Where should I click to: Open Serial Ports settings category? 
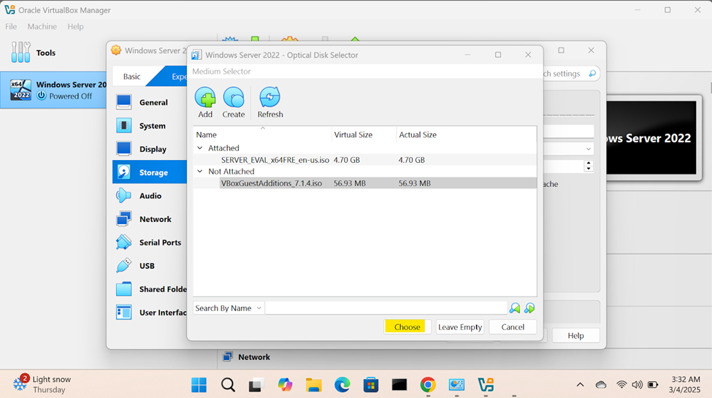pos(150,242)
